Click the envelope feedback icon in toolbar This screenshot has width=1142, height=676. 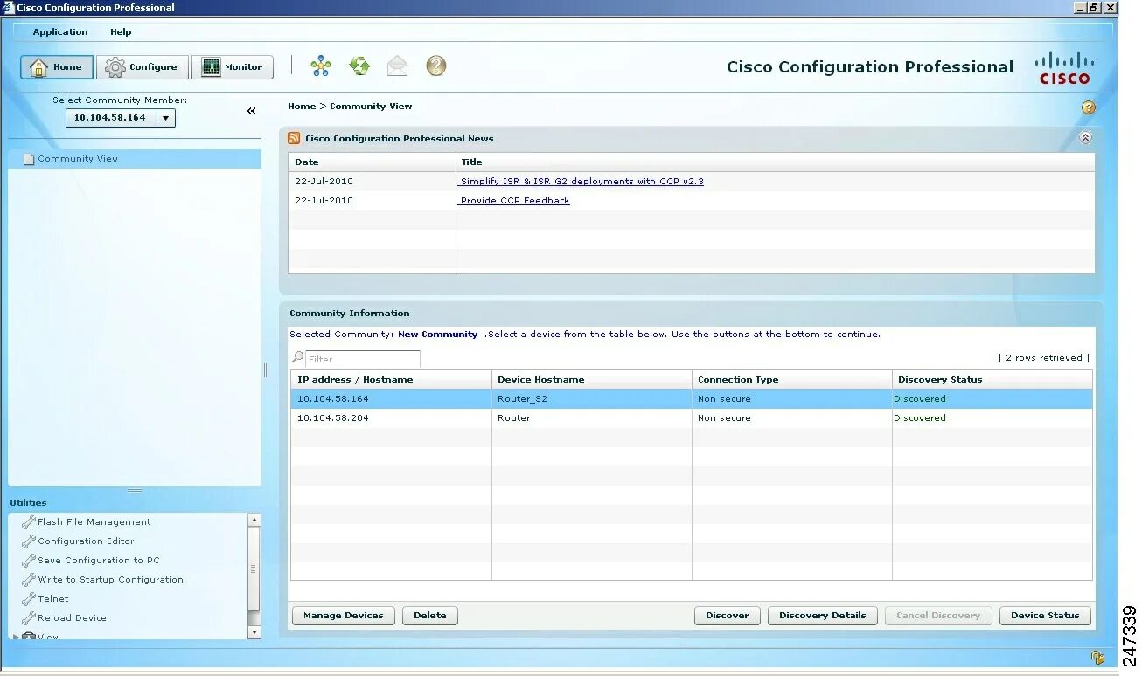[x=397, y=66]
